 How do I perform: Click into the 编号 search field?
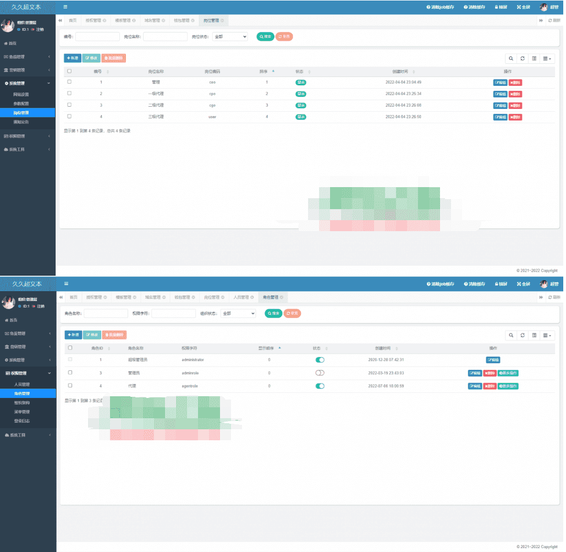[x=97, y=36]
